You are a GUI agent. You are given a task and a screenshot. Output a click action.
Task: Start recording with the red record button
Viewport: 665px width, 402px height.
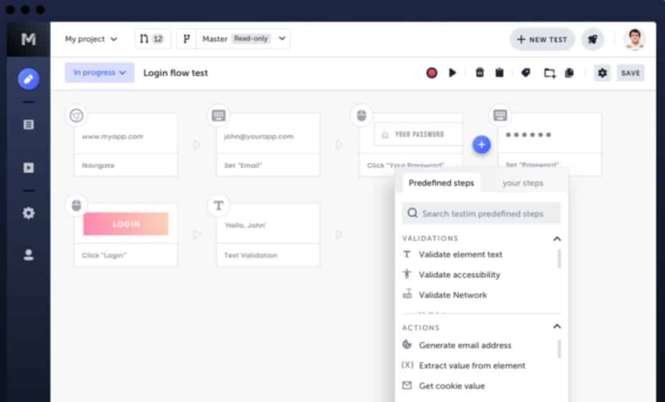(432, 73)
